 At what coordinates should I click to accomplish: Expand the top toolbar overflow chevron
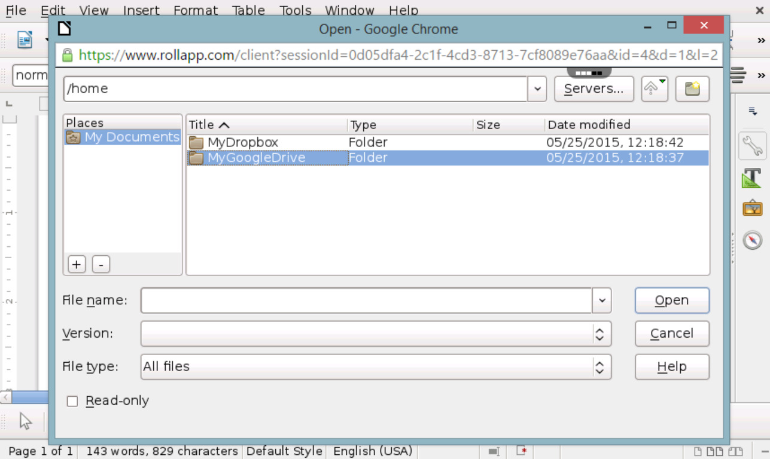point(761,41)
